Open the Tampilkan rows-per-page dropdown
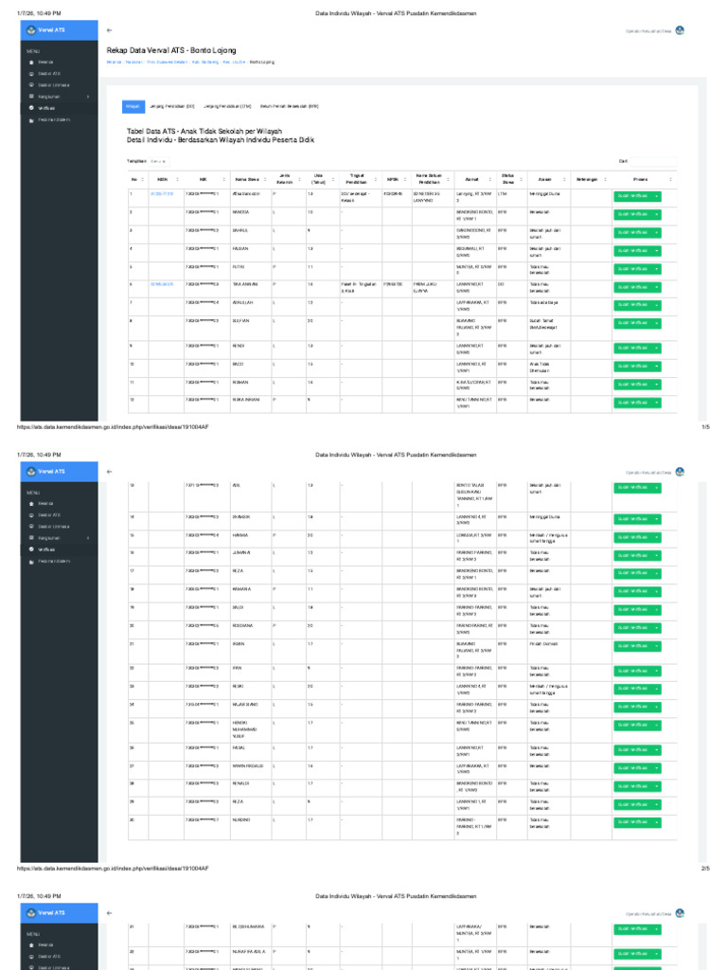The width and height of the screenshot is (727, 970). (159, 161)
